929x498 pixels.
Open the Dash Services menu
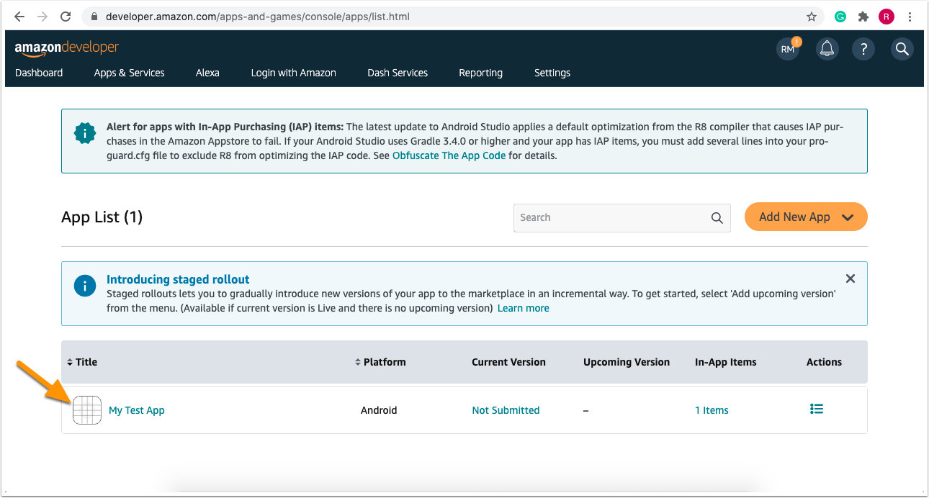click(x=398, y=73)
